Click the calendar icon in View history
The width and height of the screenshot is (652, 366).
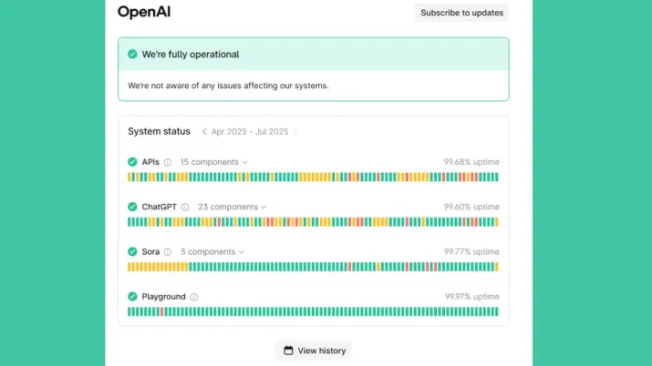[288, 351]
